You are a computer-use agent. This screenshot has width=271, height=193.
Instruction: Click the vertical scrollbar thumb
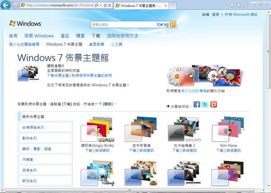pyautogui.click(x=268, y=51)
